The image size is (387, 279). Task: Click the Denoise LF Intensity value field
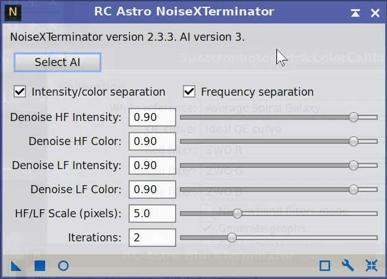(x=152, y=165)
